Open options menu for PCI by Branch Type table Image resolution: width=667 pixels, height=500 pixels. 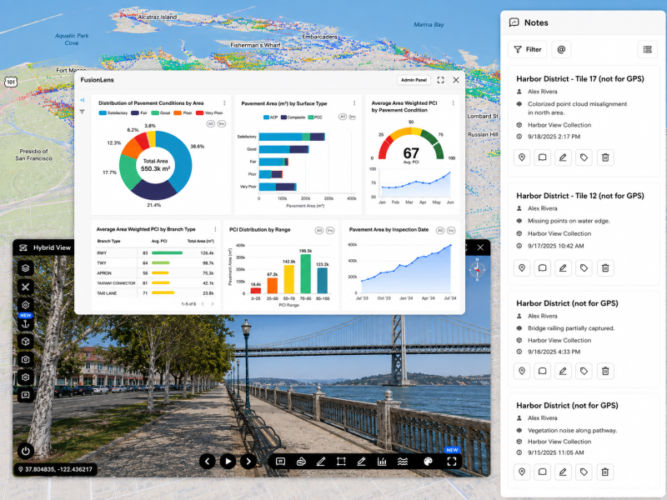pyautogui.click(x=215, y=230)
